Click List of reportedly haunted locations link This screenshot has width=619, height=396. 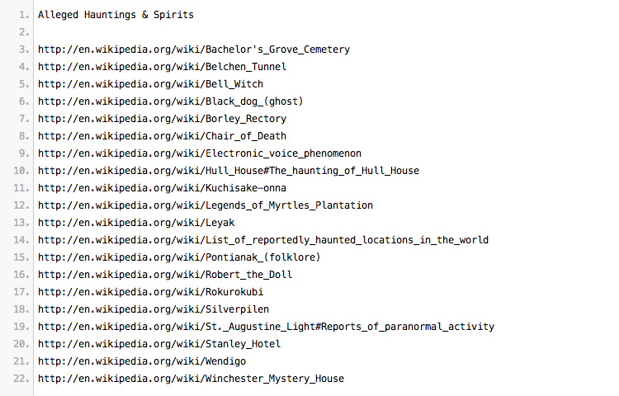point(263,240)
